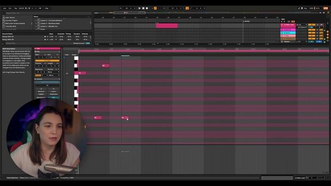The width and height of the screenshot is (331, 186).
Task: Click the Tap tempo button
Action: (x=16, y=8)
